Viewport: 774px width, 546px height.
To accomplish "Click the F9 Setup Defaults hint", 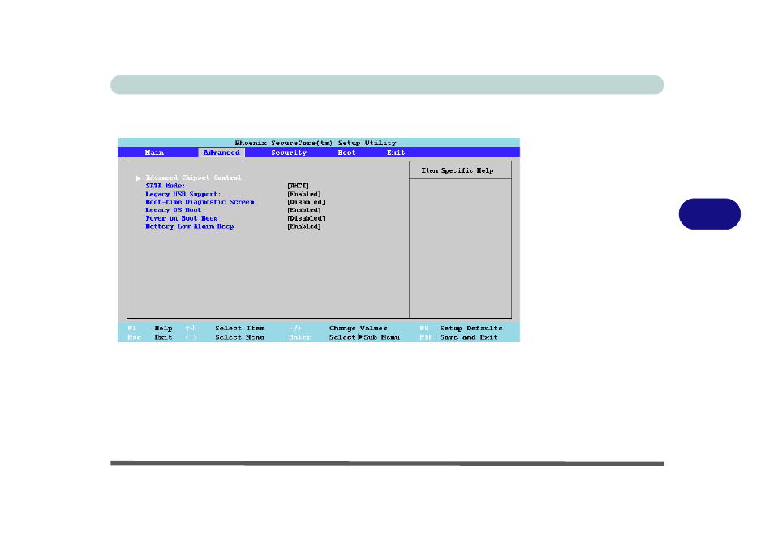I will pos(461,329).
